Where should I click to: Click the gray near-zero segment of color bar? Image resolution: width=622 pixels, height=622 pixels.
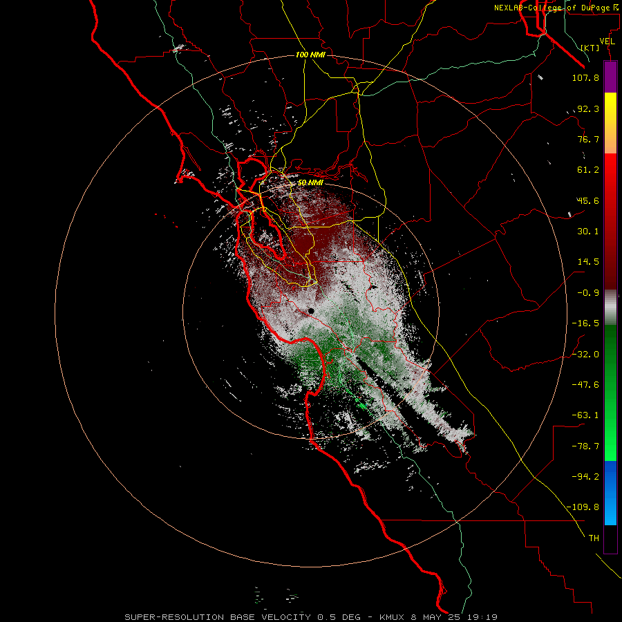click(610, 307)
